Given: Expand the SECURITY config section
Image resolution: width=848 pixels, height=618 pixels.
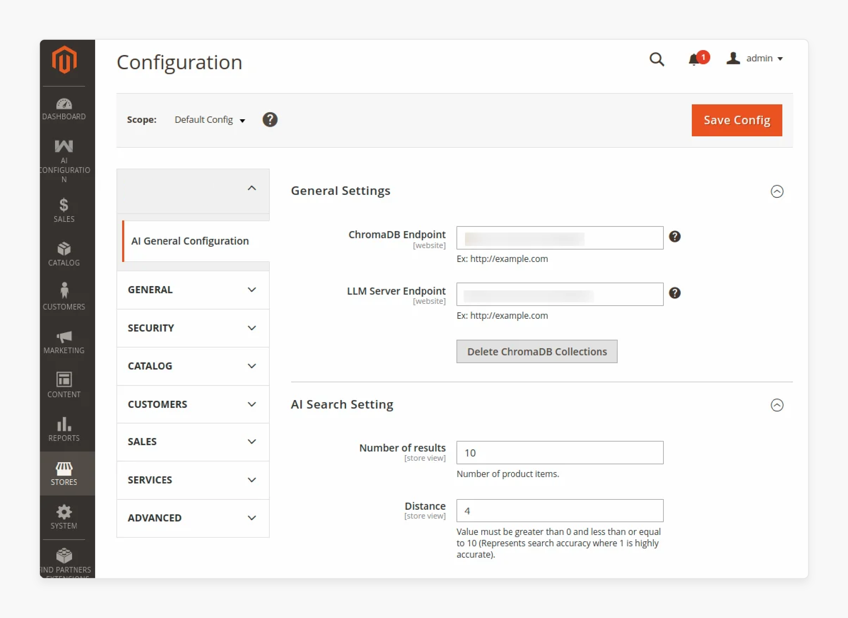Looking at the screenshot, I should pos(193,328).
